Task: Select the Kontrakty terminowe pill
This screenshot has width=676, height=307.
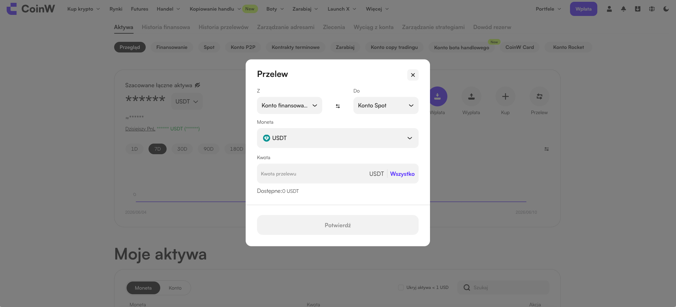Action: click(x=296, y=47)
